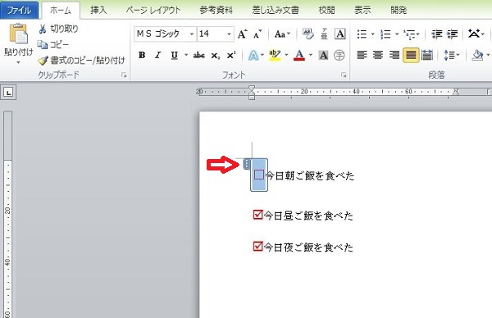Uncheck the box beside 今日夜ご飯を食べた
This screenshot has height=318, width=492.
257,247
